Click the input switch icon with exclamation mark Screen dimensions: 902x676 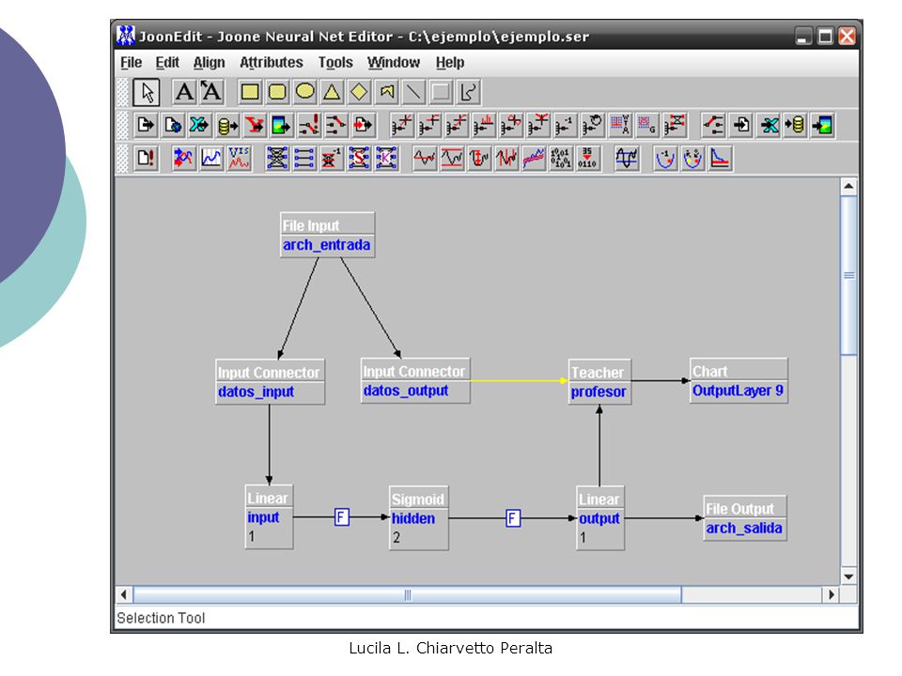point(309,125)
